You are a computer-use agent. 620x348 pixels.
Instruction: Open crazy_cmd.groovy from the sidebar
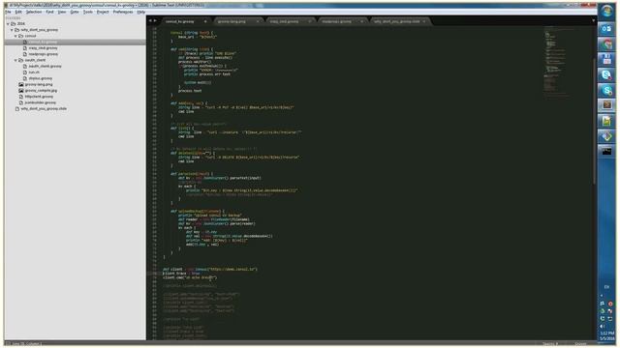(43, 47)
